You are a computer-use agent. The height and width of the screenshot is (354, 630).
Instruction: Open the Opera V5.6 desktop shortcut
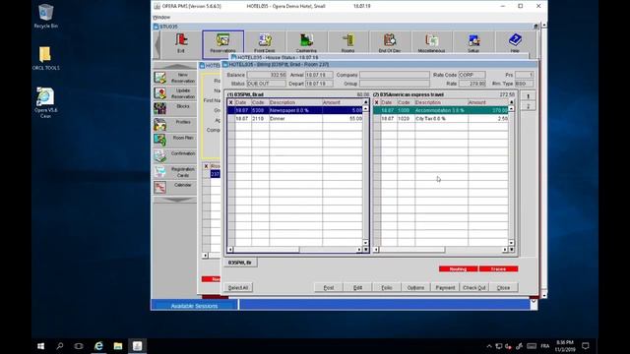point(45,102)
